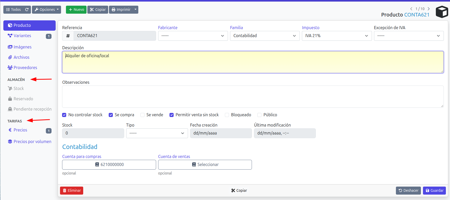
Task: Expand the Imprimir split-button arrow
Action: pyautogui.click(x=135, y=10)
